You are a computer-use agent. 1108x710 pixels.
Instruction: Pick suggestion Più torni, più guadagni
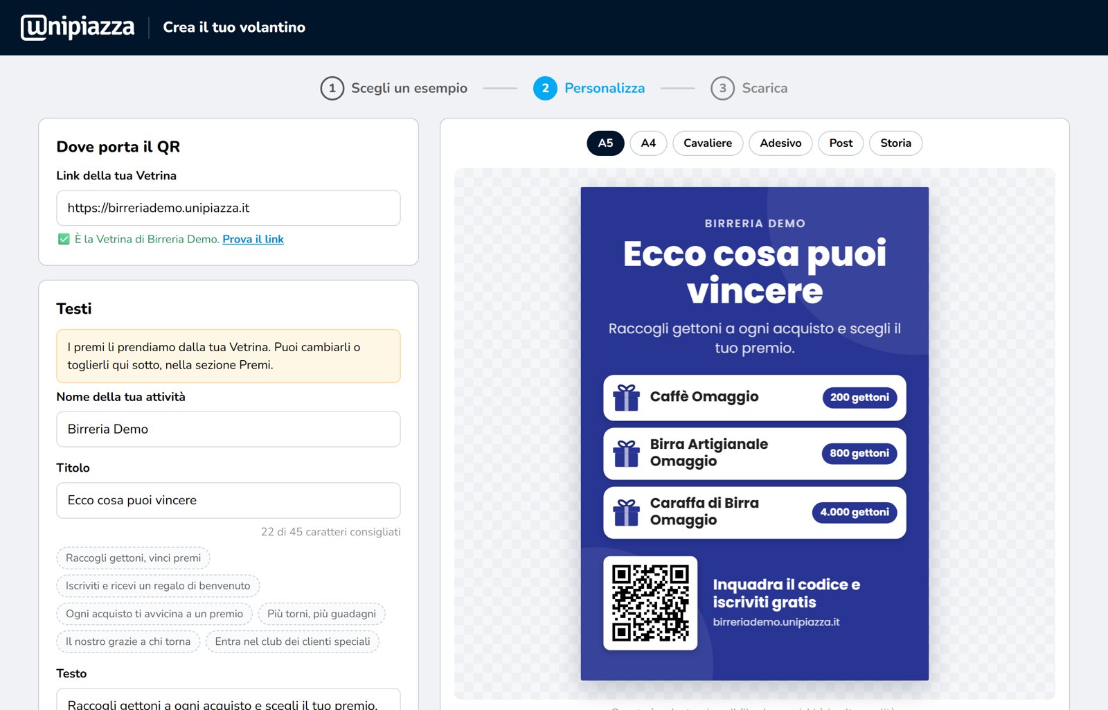click(321, 614)
